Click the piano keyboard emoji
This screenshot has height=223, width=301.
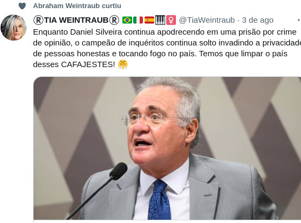pos(160,20)
